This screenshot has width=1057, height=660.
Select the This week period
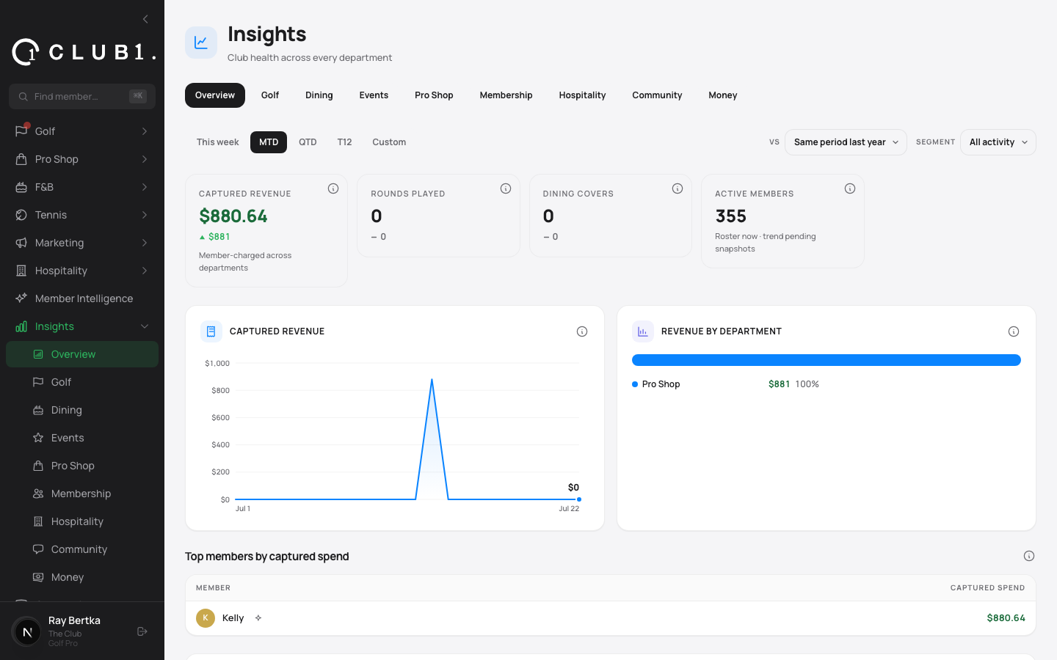click(x=217, y=142)
